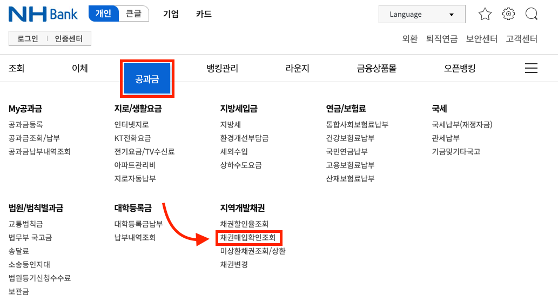Open 상하수도요금

pyautogui.click(x=241, y=165)
